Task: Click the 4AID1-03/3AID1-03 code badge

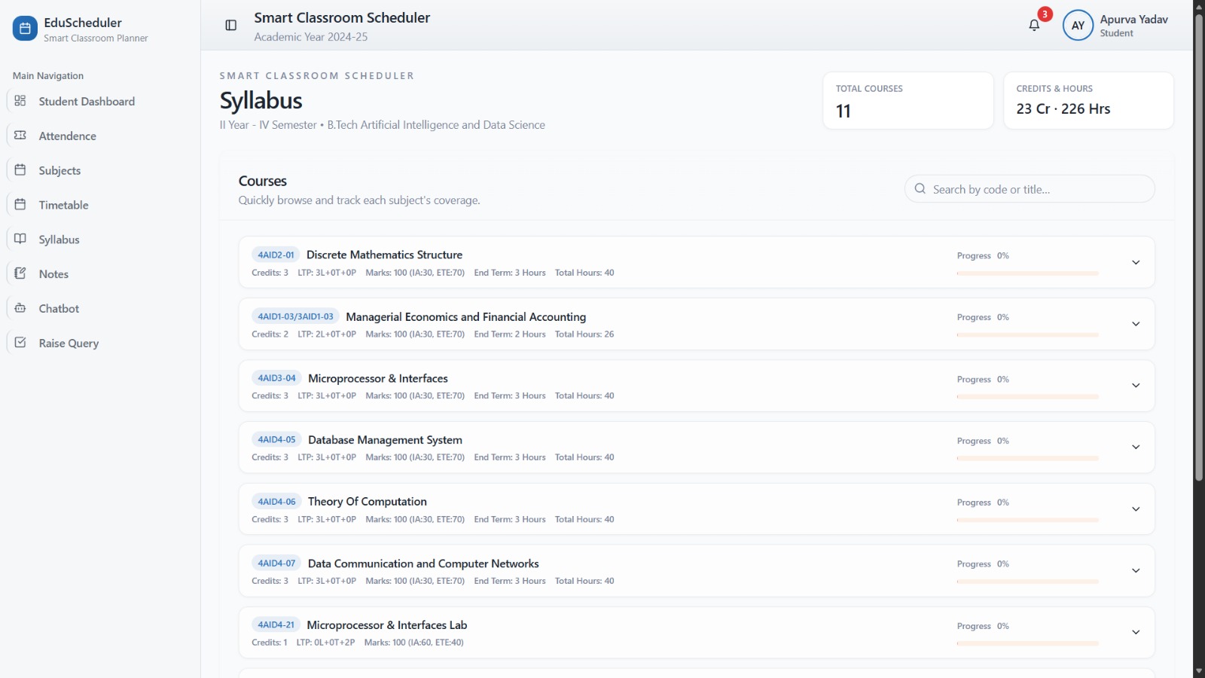Action: point(295,316)
